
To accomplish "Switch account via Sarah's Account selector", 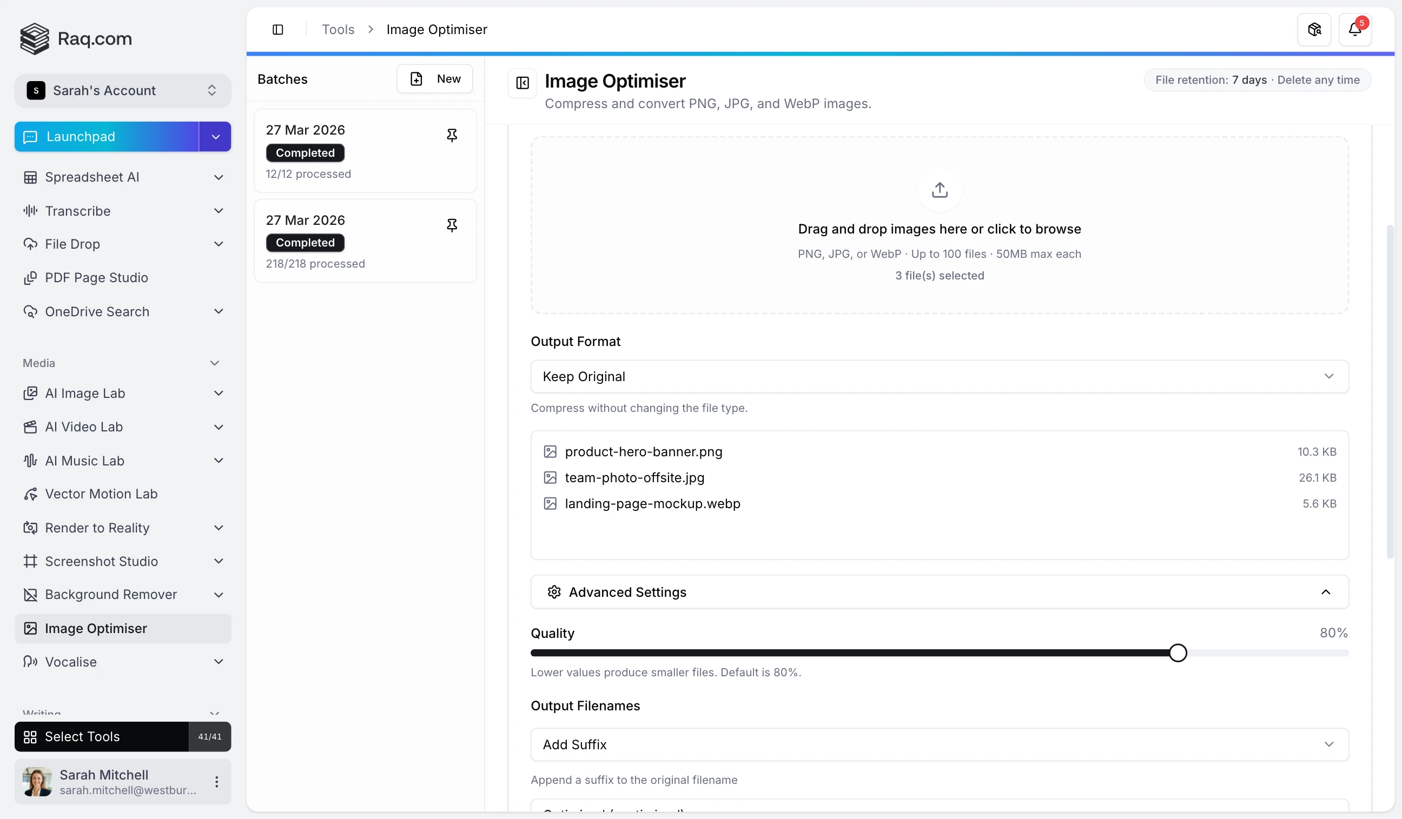I will click(122, 90).
